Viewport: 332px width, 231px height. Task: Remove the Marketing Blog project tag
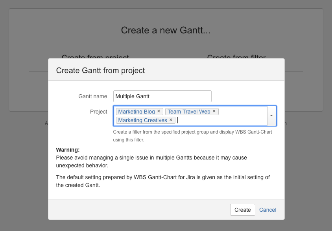159,111
